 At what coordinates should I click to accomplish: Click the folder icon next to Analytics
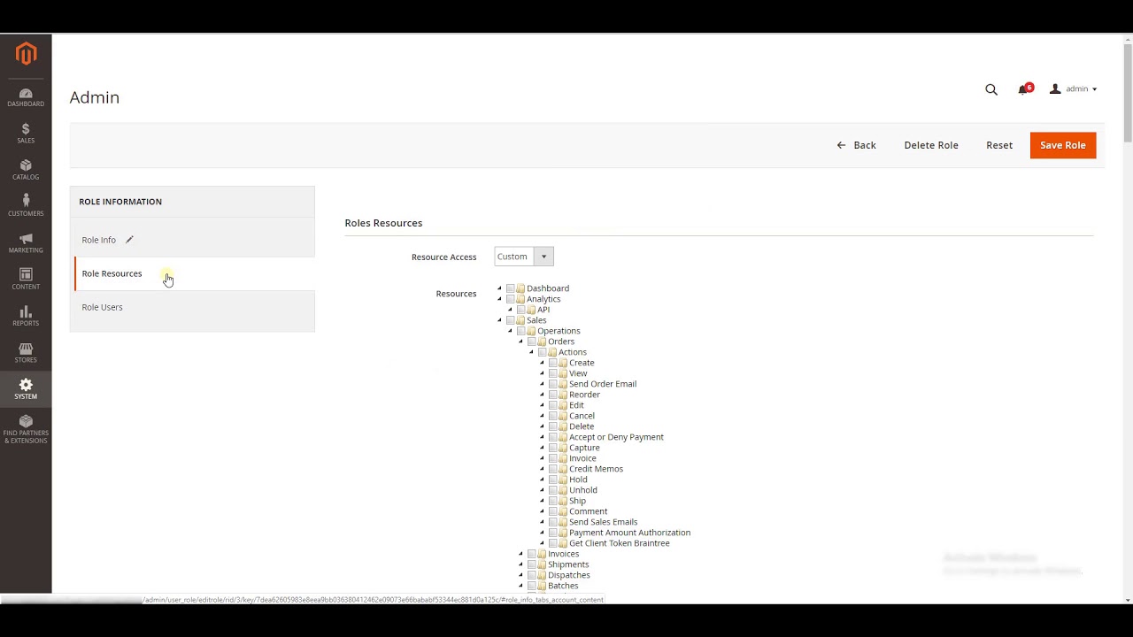tap(520, 299)
